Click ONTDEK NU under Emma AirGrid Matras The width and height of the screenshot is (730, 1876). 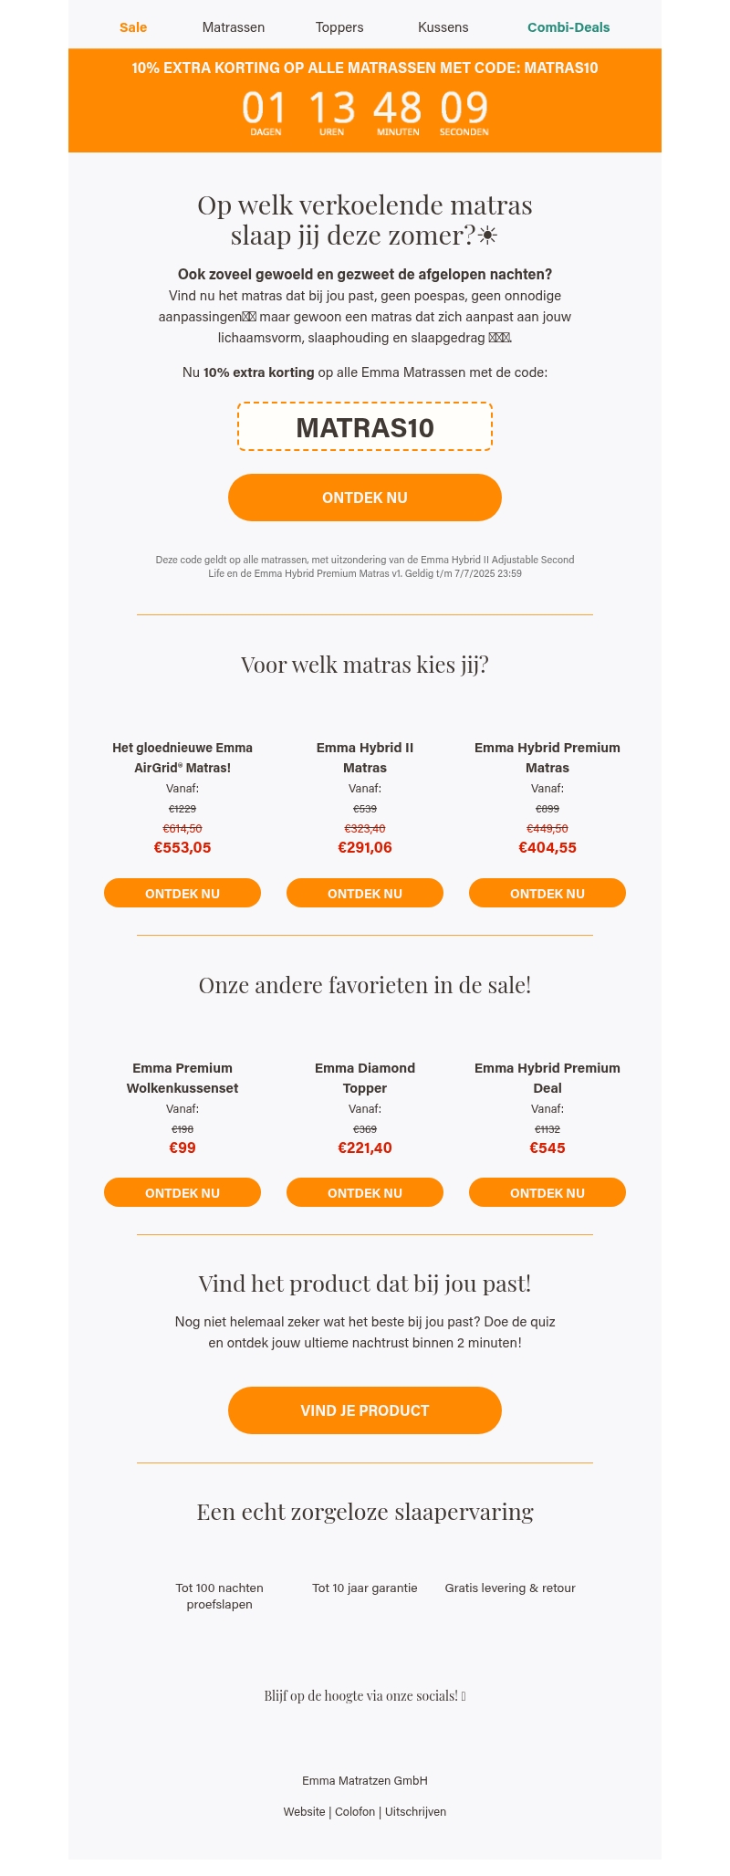click(x=182, y=894)
